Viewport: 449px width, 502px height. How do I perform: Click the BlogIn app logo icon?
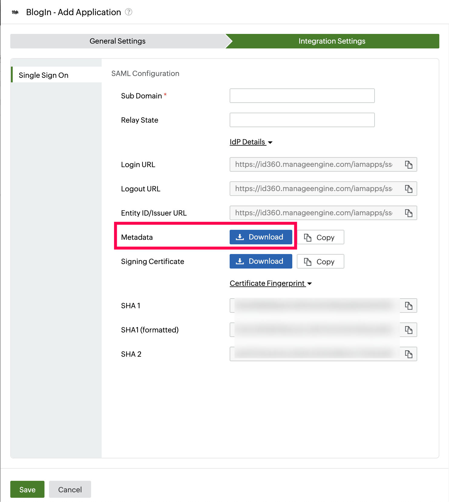pos(15,12)
